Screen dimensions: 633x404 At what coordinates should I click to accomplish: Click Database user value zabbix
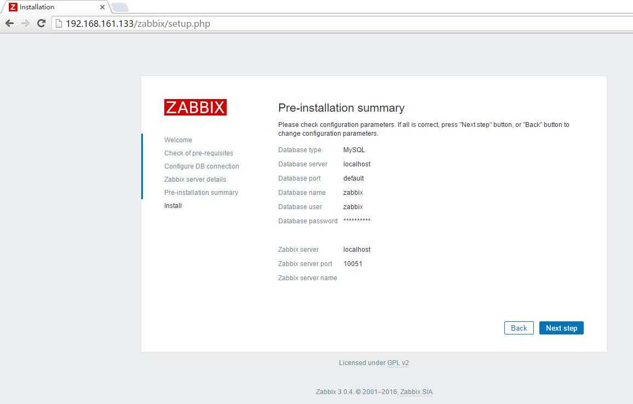(353, 206)
